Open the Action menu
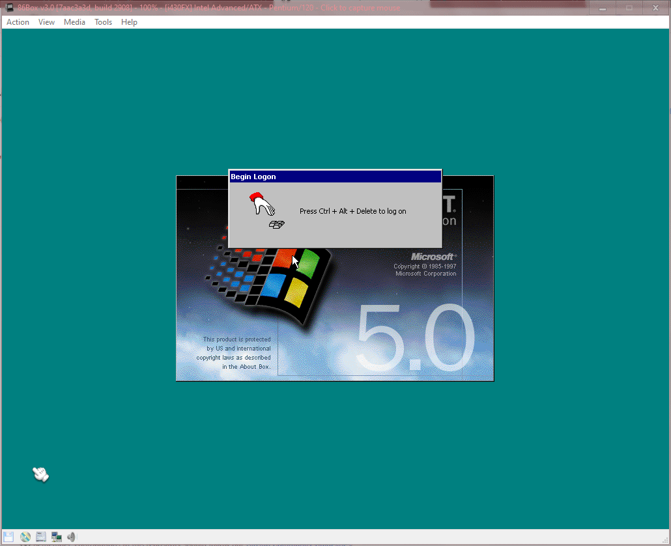 point(17,22)
